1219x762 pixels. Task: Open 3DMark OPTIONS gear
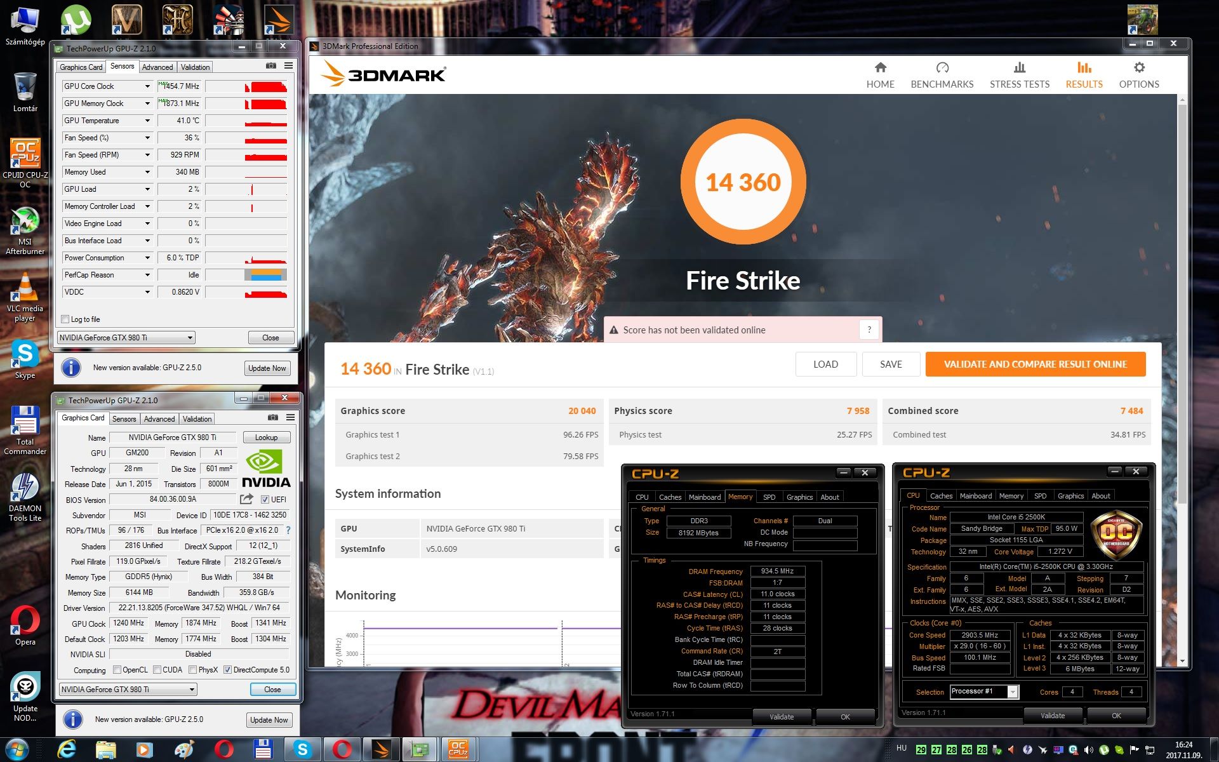pos(1138,75)
